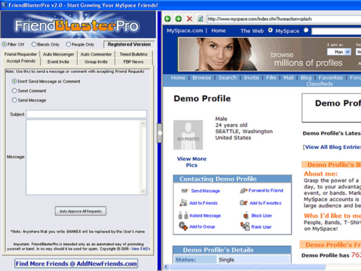Viewport: 361px width, 271px height.
Task: Click the NO PHOTO profile picture
Action: [x=188, y=135]
